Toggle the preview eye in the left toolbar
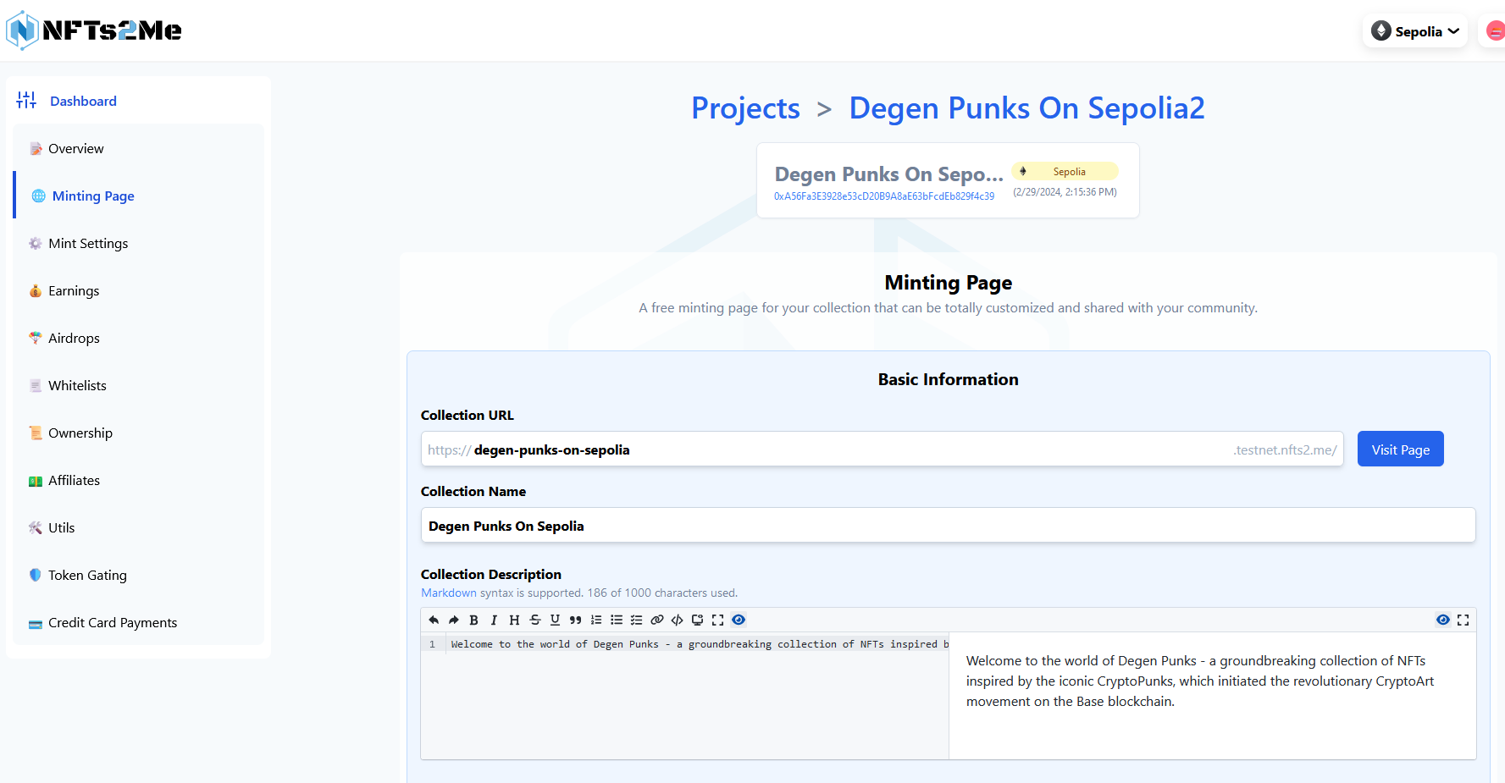This screenshot has height=783, width=1505. point(739,620)
